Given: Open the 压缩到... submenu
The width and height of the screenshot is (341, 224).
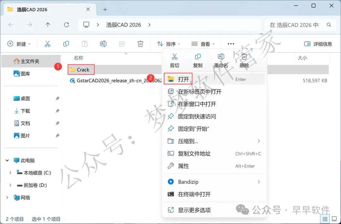Looking at the screenshot, I should [214, 141].
